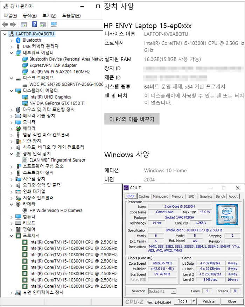The height and width of the screenshot is (307, 245).
Task: Click the Device Manager title bar icon
Action: click(6, 6)
